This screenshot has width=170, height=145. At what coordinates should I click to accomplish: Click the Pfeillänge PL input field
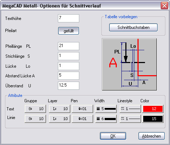click(x=69, y=46)
